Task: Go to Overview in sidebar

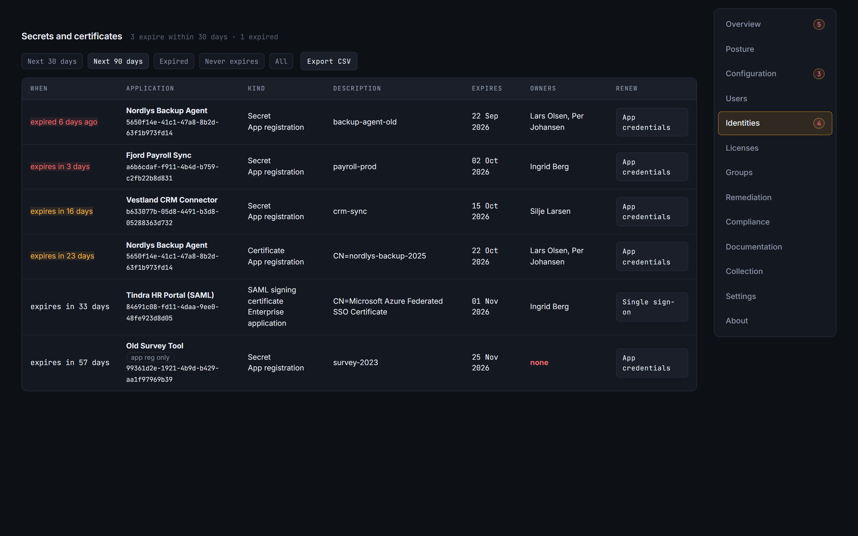Action: (x=775, y=24)
